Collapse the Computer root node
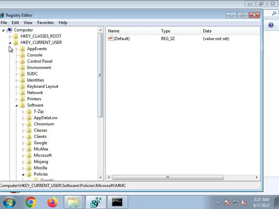This screenshot has height=209, width=279. click(3, 30)
